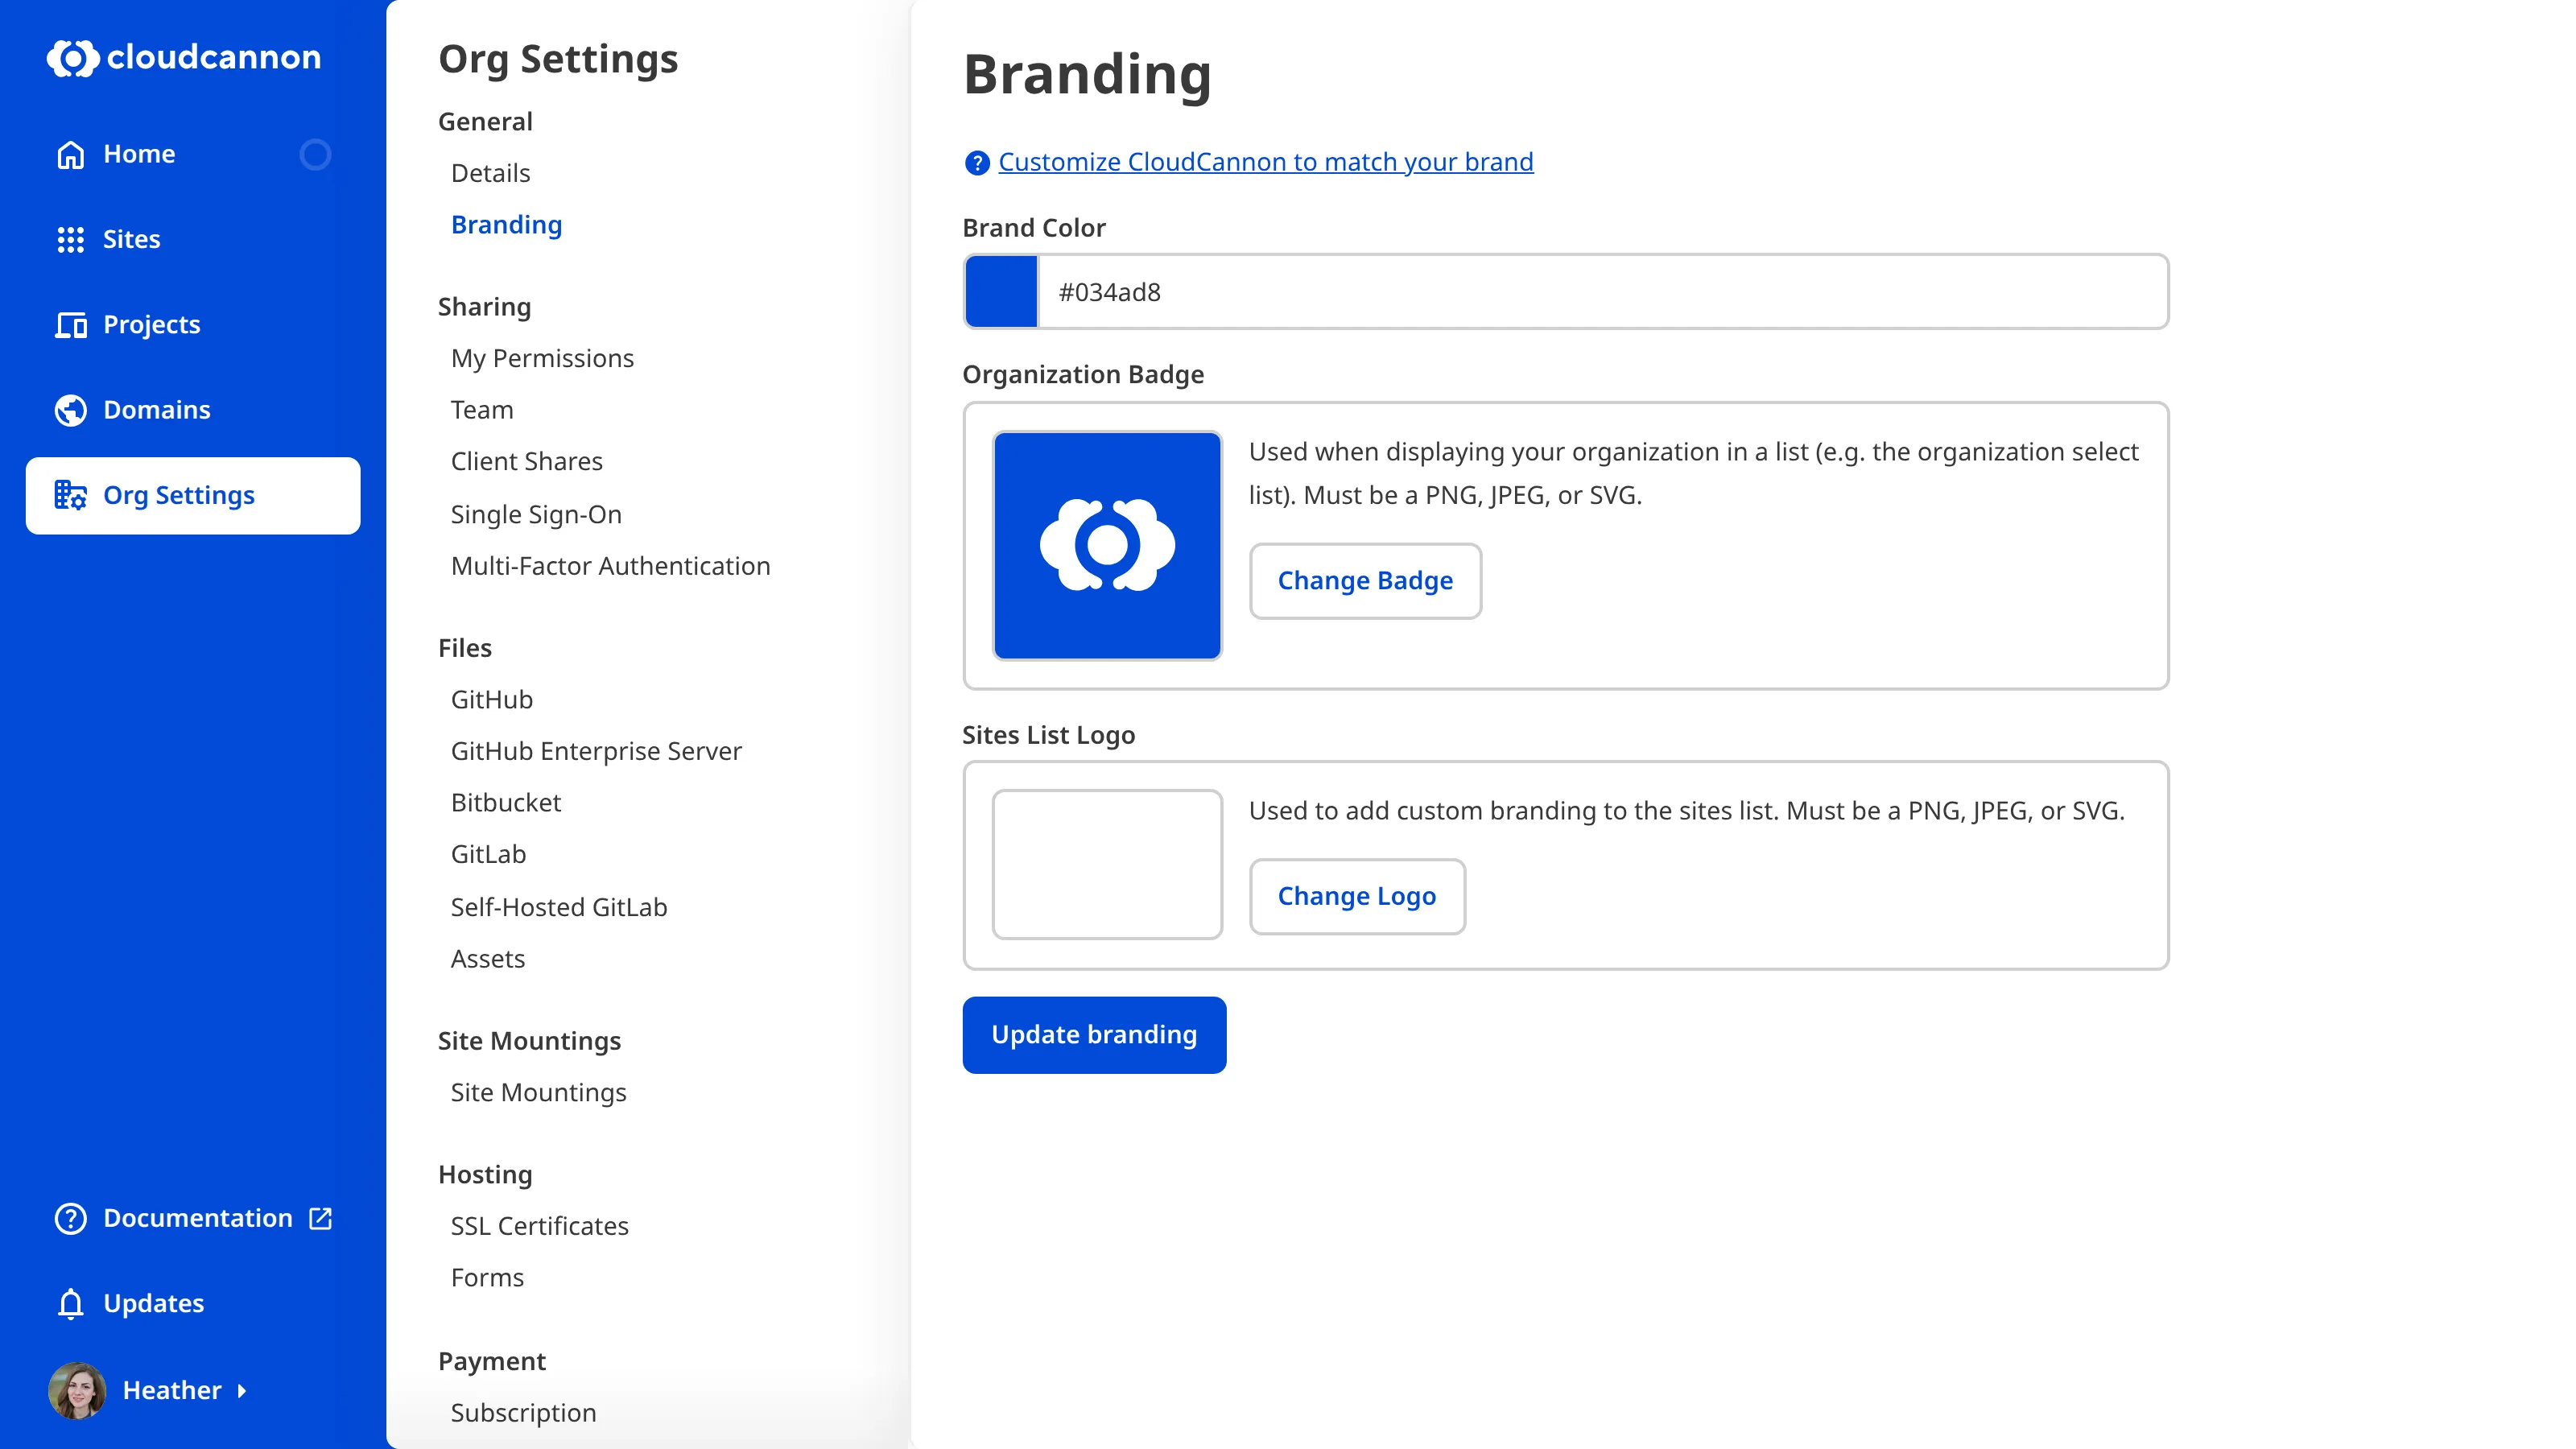Open GitHub file settings
The width and height of the screenshot is (2576, 1449).
click(491, 700)
